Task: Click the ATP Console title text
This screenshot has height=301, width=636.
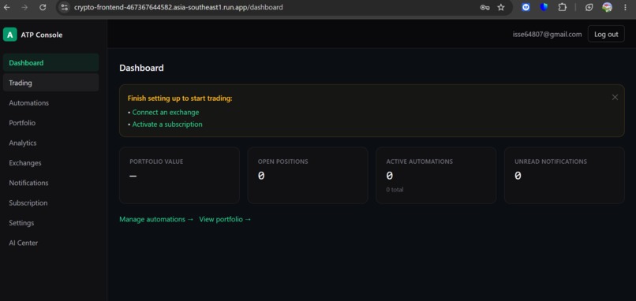Action: coord(42,35)
